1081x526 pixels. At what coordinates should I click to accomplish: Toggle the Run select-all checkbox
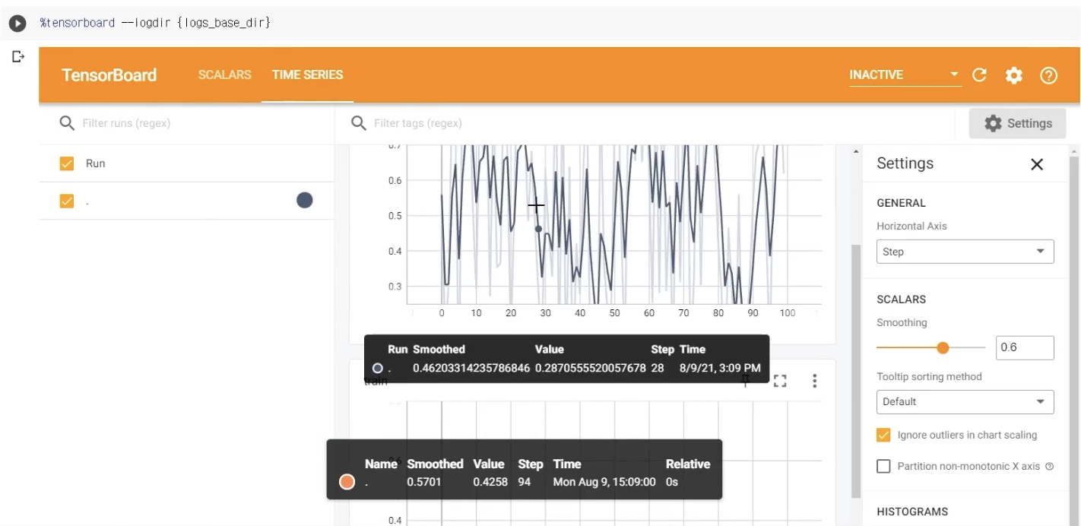pyautogui.click(x=67, y=163)
